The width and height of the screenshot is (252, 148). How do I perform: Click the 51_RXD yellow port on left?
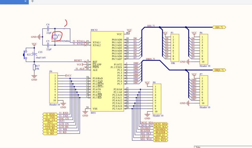coord(50,114)
